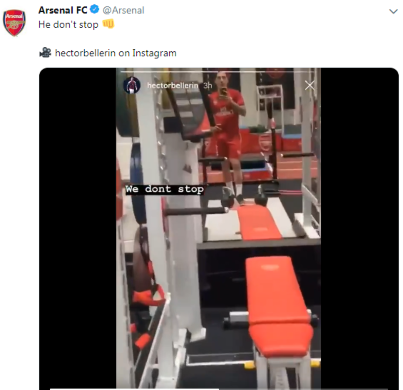
Task: Click the 3h story timestamp
Action: click(x=208, y=86)
